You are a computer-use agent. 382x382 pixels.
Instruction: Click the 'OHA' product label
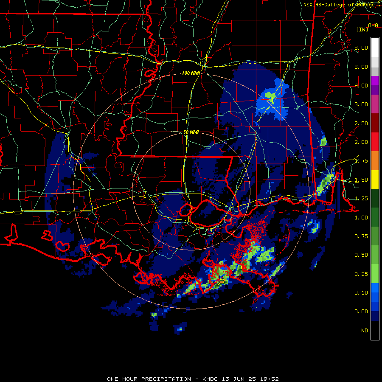[373, 25]
